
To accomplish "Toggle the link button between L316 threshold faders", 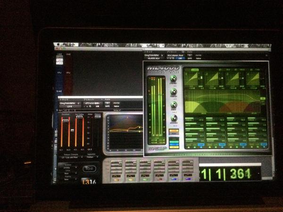I will [x=72, y=130].
